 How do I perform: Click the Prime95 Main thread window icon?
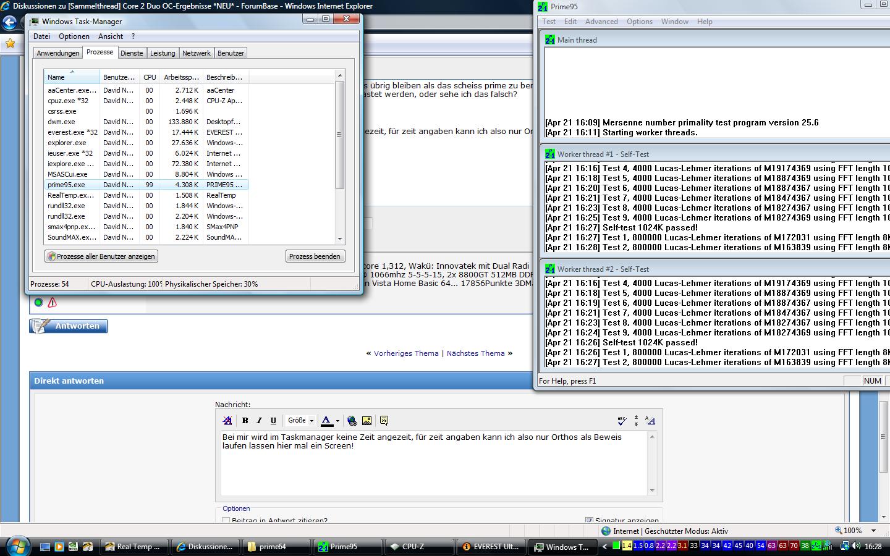coord(549,40)
